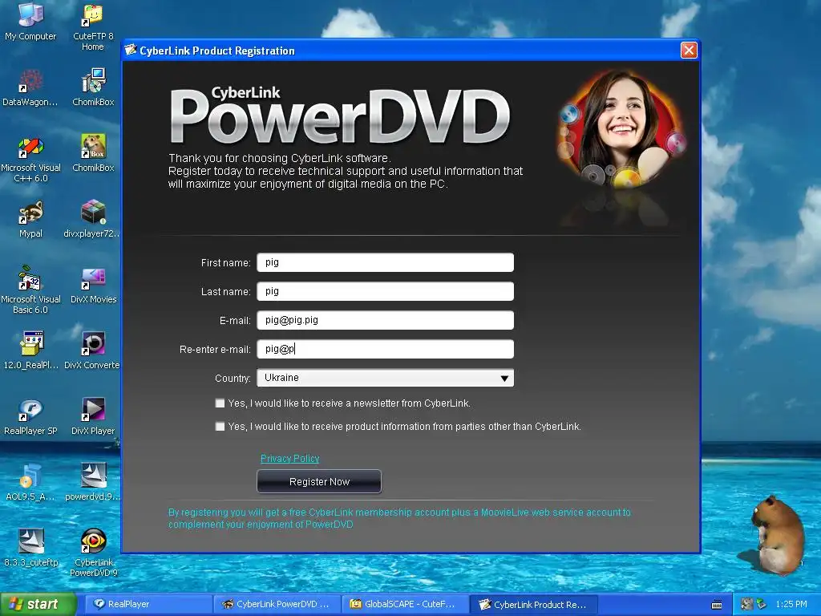The image size is (821, 616).
Task: Switch to CyberLink Product Registration taskbar item
Action: [x=534, y=605]
